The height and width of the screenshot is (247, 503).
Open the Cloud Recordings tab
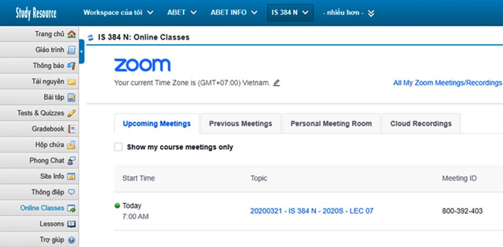(421, 123)
